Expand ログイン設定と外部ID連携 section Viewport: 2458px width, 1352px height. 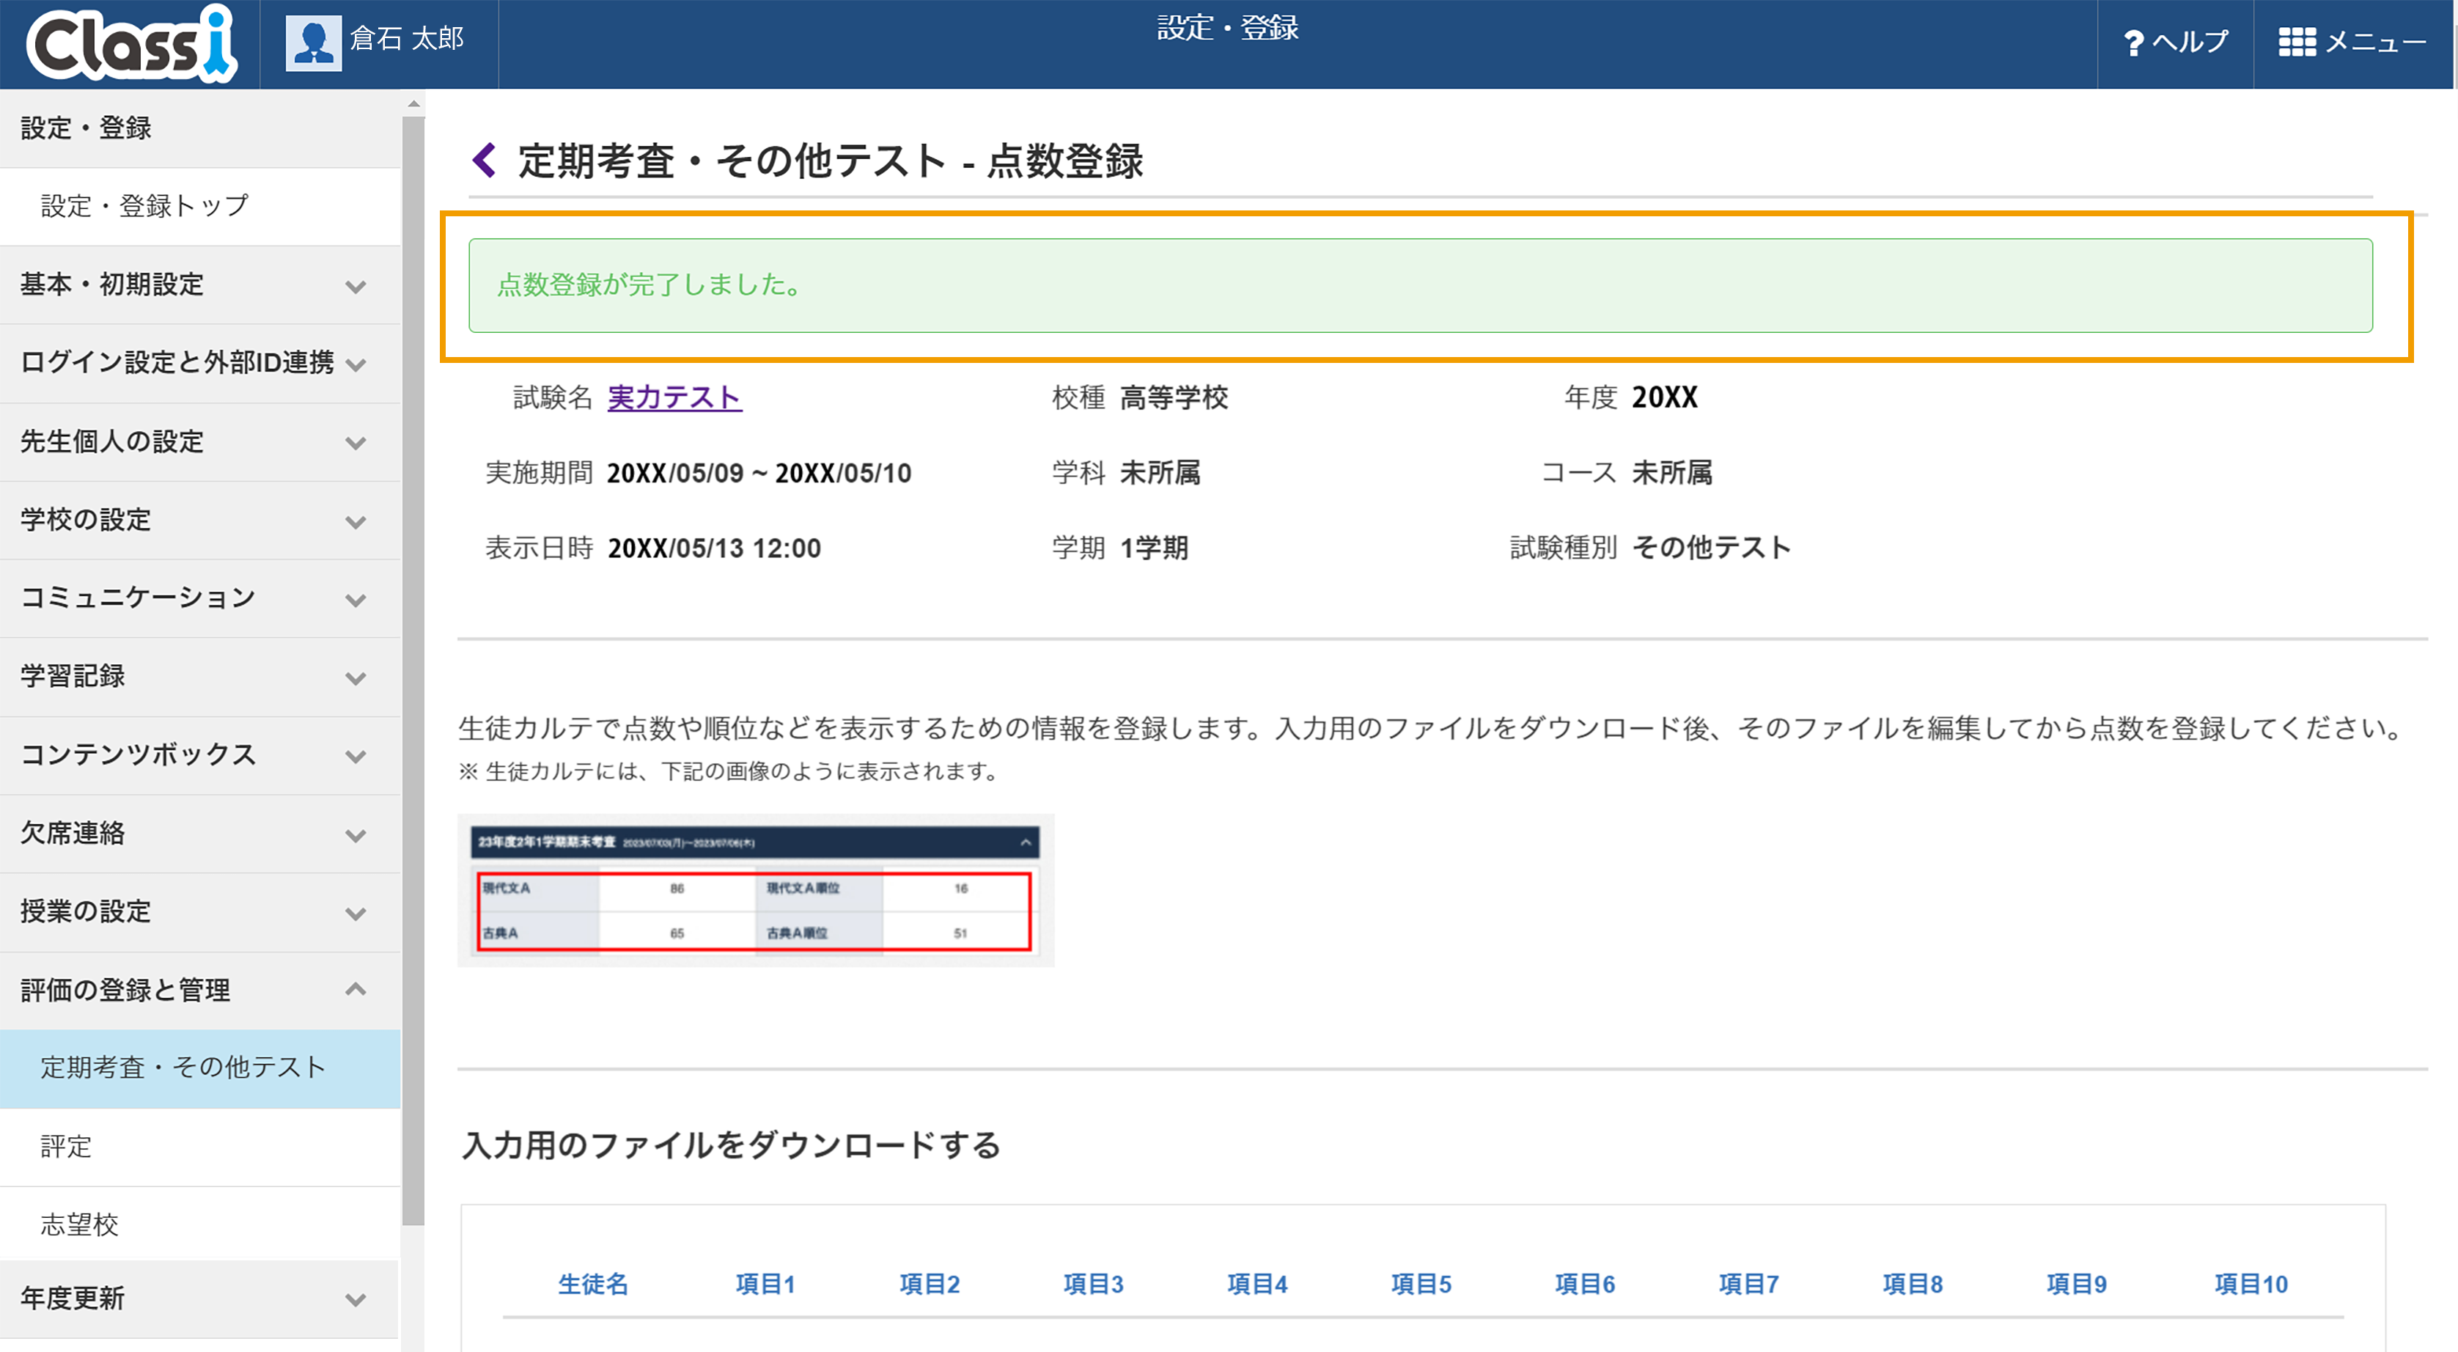click(x=199, y=363)
